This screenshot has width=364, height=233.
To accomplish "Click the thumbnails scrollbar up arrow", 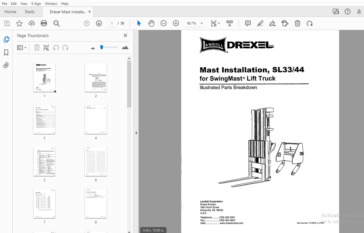I will (129, 58).
